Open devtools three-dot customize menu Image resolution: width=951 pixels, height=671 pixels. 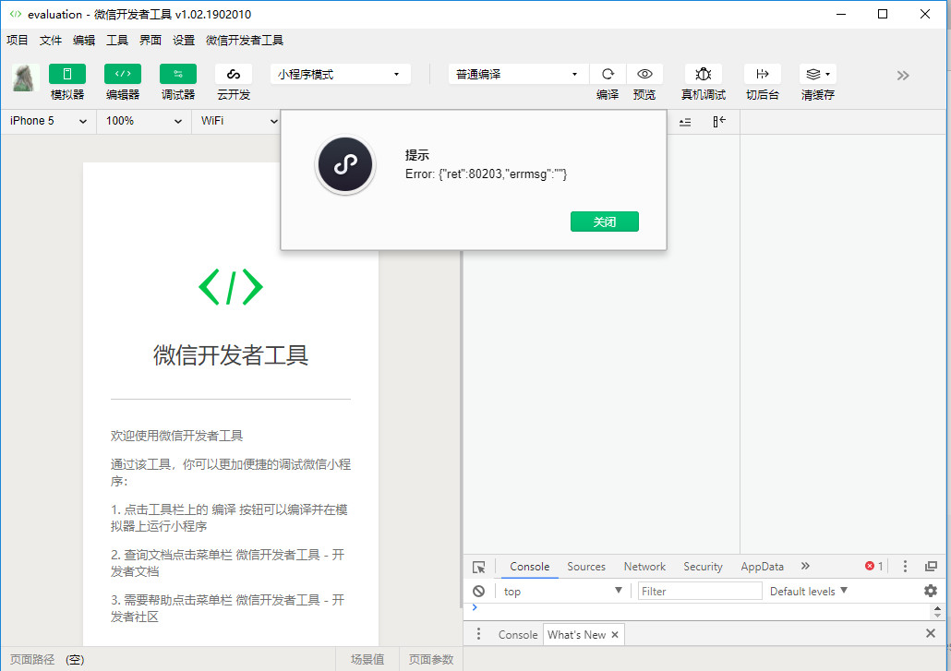(905, 566)
